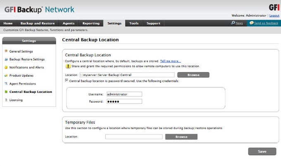This screenshot has height=166, width=281.
Task: Click the yellow warning exclamation icon
Action: pos(68,66)
